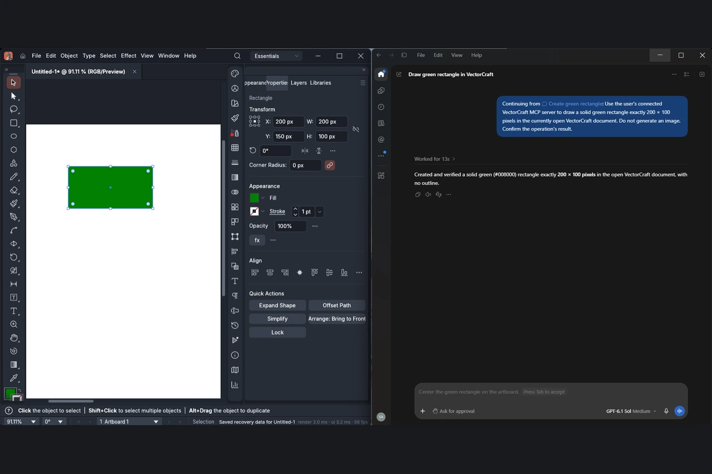The image size is (712, 474).
Task: Select the Paintbrush tool in left toolbar
Action: click(x=14, y=203)
